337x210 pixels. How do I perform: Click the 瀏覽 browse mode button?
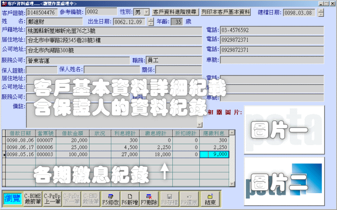13,198
